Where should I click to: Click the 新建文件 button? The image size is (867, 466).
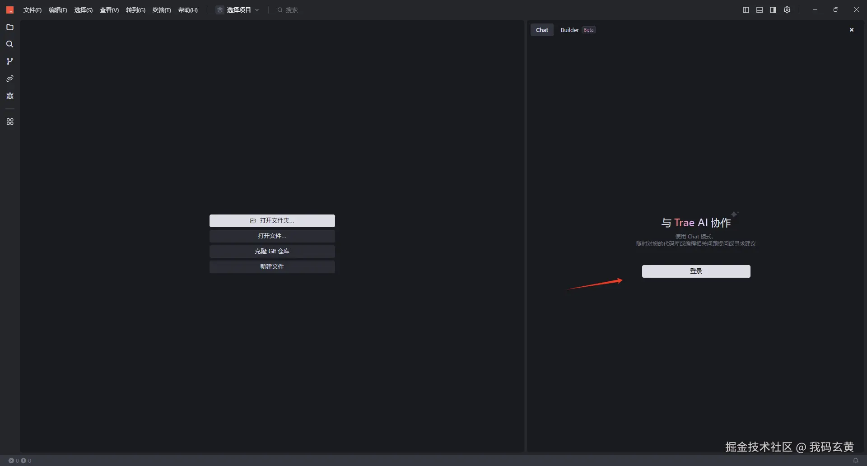pos(272,267)
